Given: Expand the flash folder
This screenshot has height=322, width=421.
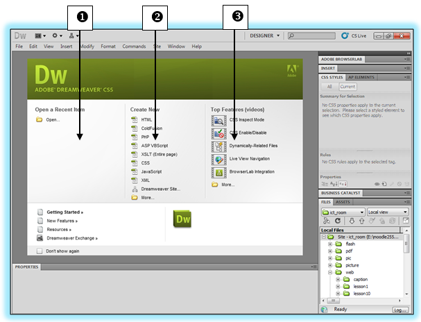Looking at the screenshot, I should 330,244.
